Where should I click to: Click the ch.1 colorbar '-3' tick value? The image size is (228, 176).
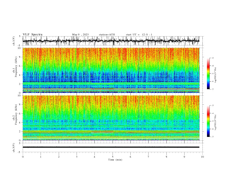212,58
